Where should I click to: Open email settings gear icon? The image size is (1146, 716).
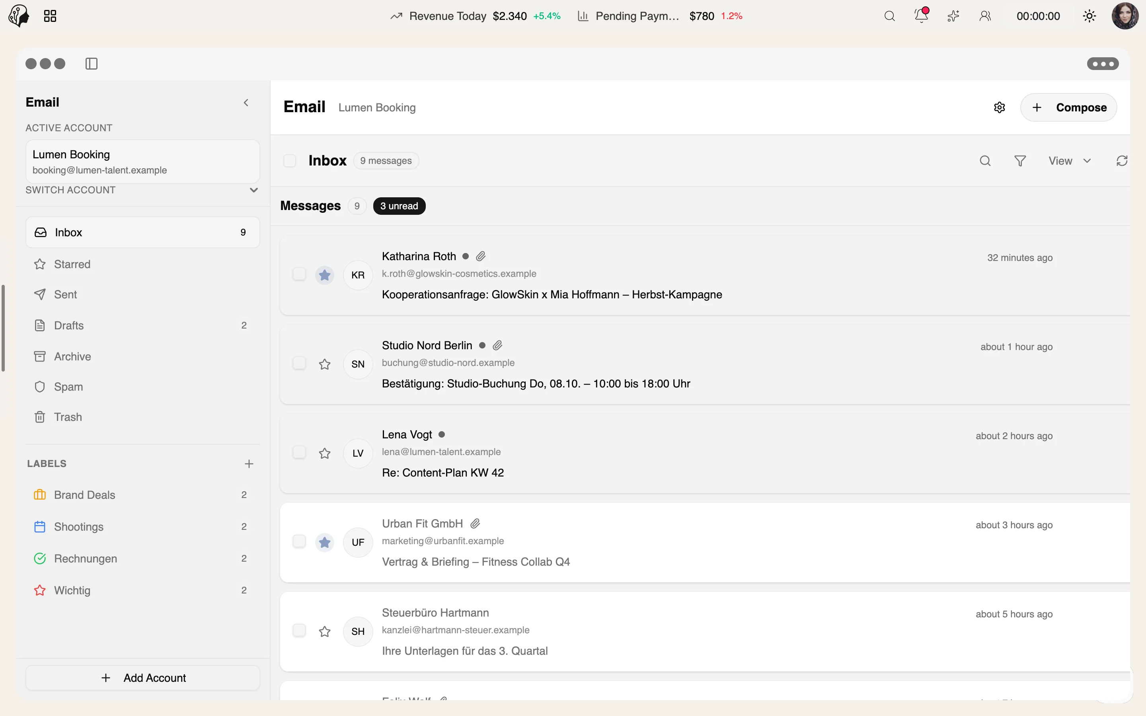click(x=999, y=107)
